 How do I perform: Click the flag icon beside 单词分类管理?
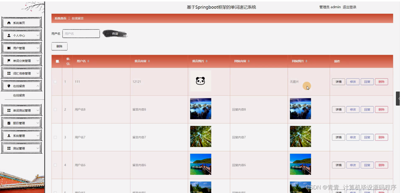(9, 61)
